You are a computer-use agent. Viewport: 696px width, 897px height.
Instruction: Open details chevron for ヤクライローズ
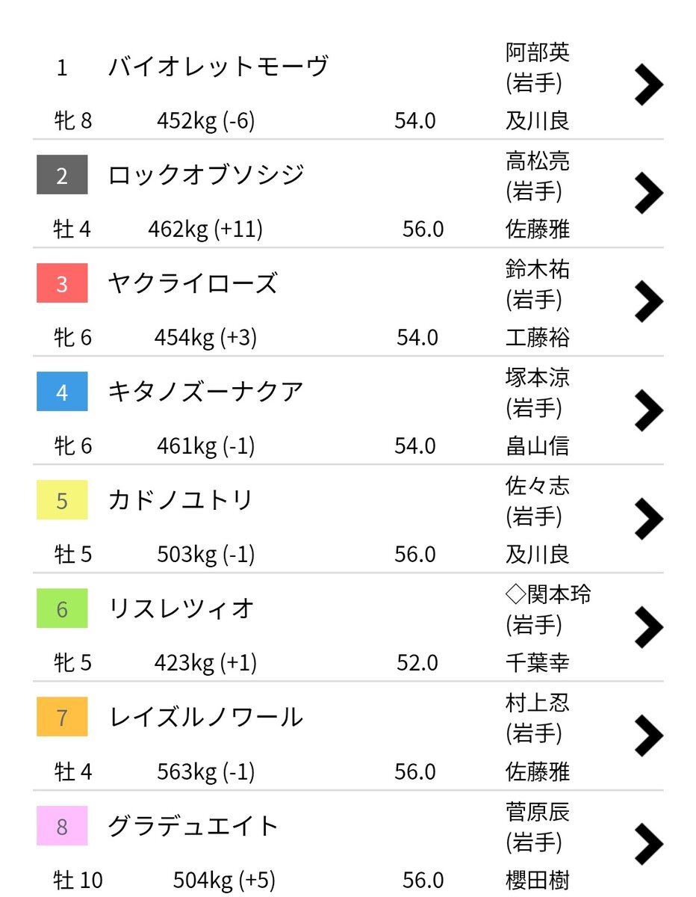pyautogui.click(x=648, y=301)
